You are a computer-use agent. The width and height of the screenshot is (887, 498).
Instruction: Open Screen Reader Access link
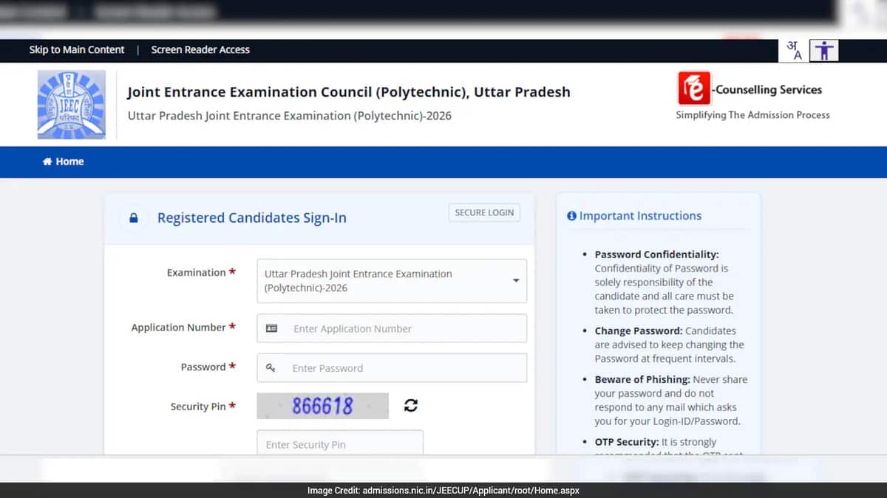(x=200, y=49)
